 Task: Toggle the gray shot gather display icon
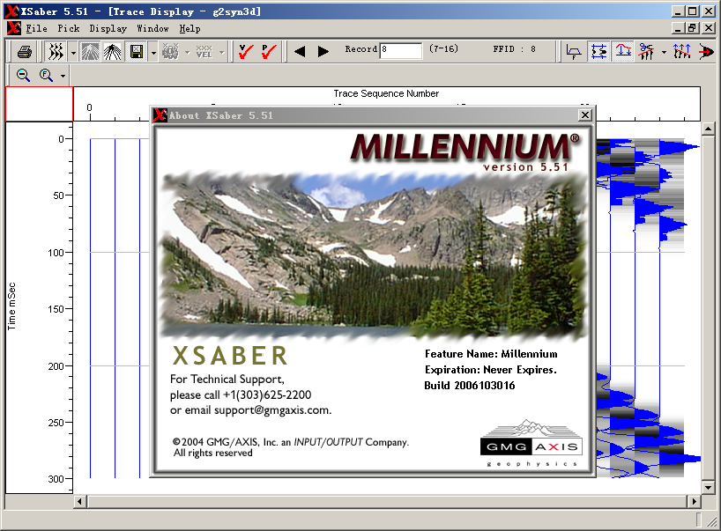point(90,51)
